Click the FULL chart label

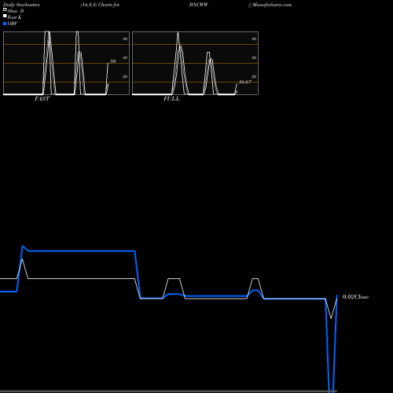point(171,99)
